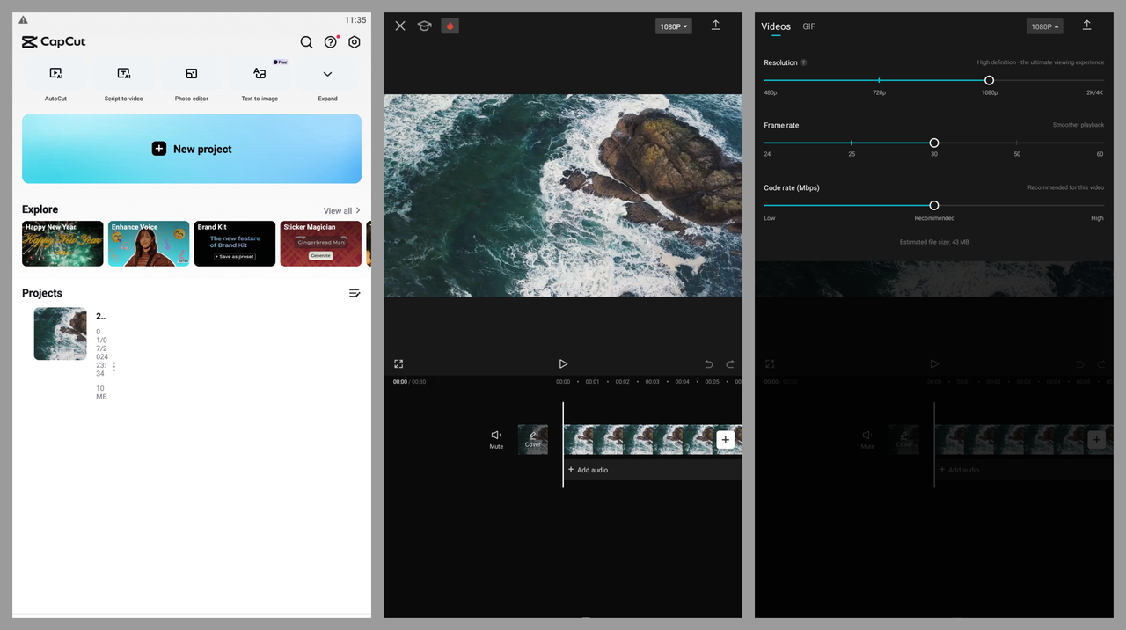Click the 00:02 timeline ruler mark
Image resolution: width=1126 pixels, height=630 pixels.
coord(622,382)
